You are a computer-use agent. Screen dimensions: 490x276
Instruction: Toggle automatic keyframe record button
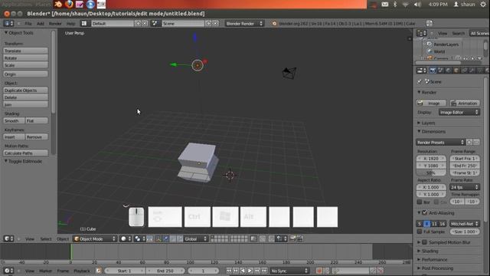point(319,271)
